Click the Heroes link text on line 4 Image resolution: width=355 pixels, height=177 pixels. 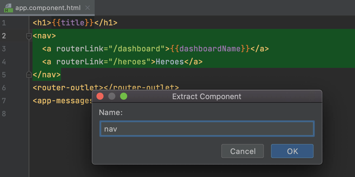170,62
